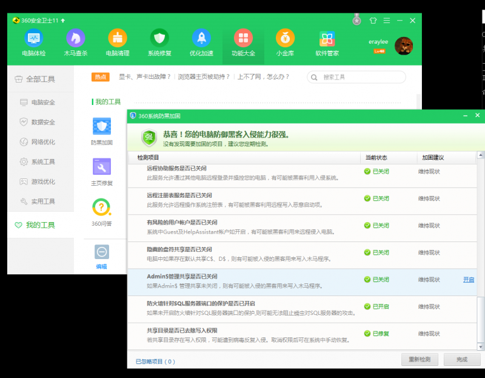Click inside the 搜索工具 search field
485x378 pixels.
pyautogui.click(x=358, y=77)
